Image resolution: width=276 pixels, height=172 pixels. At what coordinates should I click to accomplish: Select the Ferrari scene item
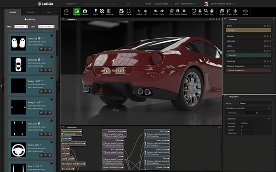pyautogui.click(x=248, y=30)
